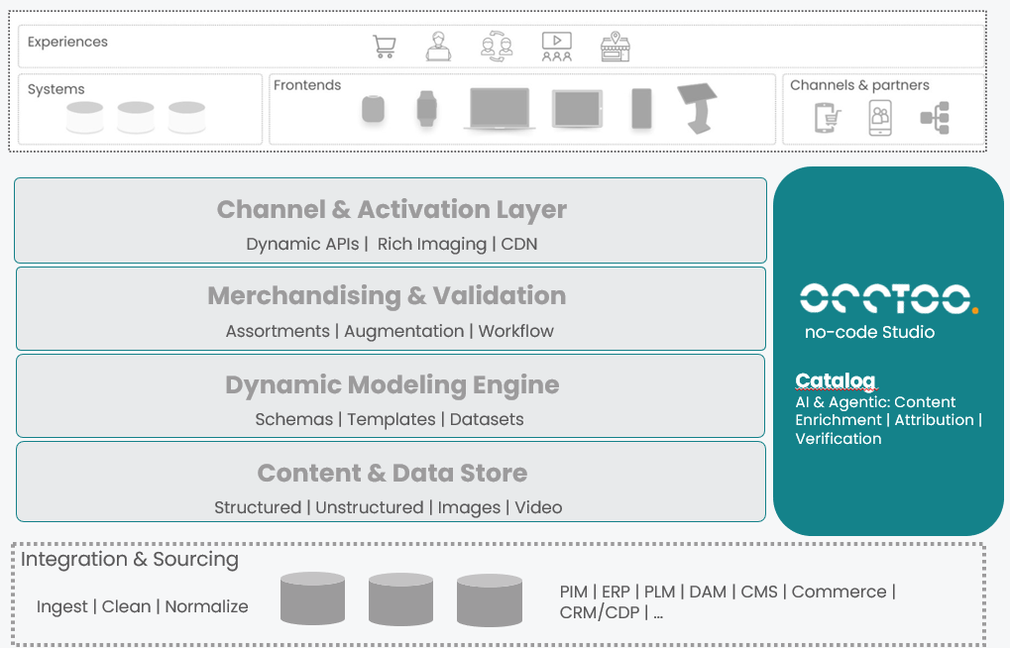This screenshot has width=1010, height=648.
Task: Click the phone with people channel icon
Action: click(x=880, y=118)
